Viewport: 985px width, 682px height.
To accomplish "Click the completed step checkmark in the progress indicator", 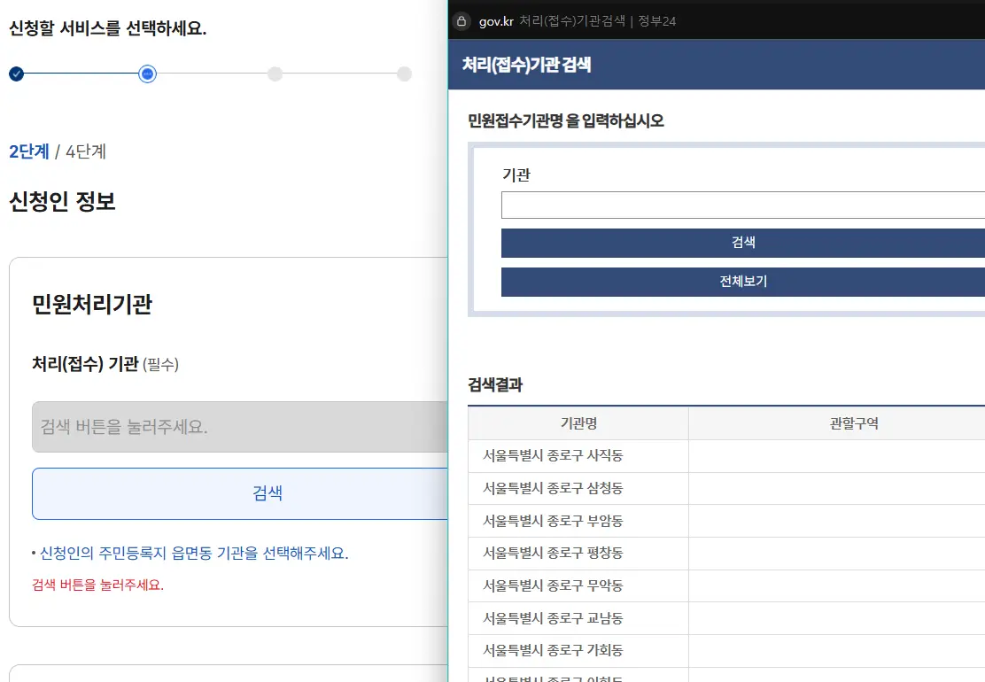I will coord(16,74).
